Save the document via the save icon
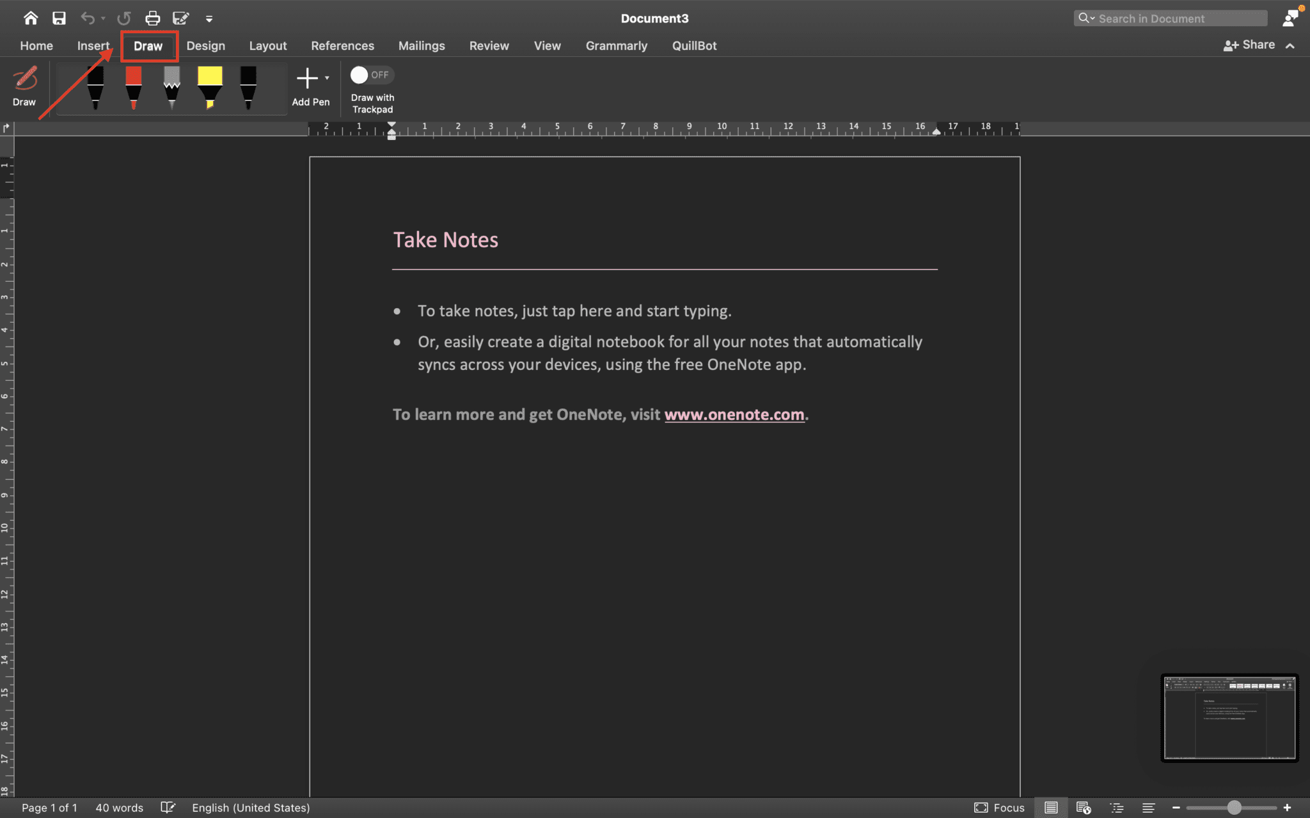The image size is (1310, 818). (x=59, y=18)
